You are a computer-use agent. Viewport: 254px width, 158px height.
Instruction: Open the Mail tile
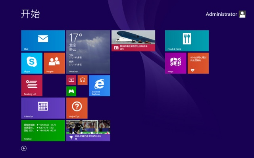[43, 41]
